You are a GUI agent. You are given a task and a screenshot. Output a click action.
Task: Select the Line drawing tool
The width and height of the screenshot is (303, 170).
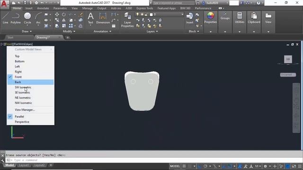point(5,18)
